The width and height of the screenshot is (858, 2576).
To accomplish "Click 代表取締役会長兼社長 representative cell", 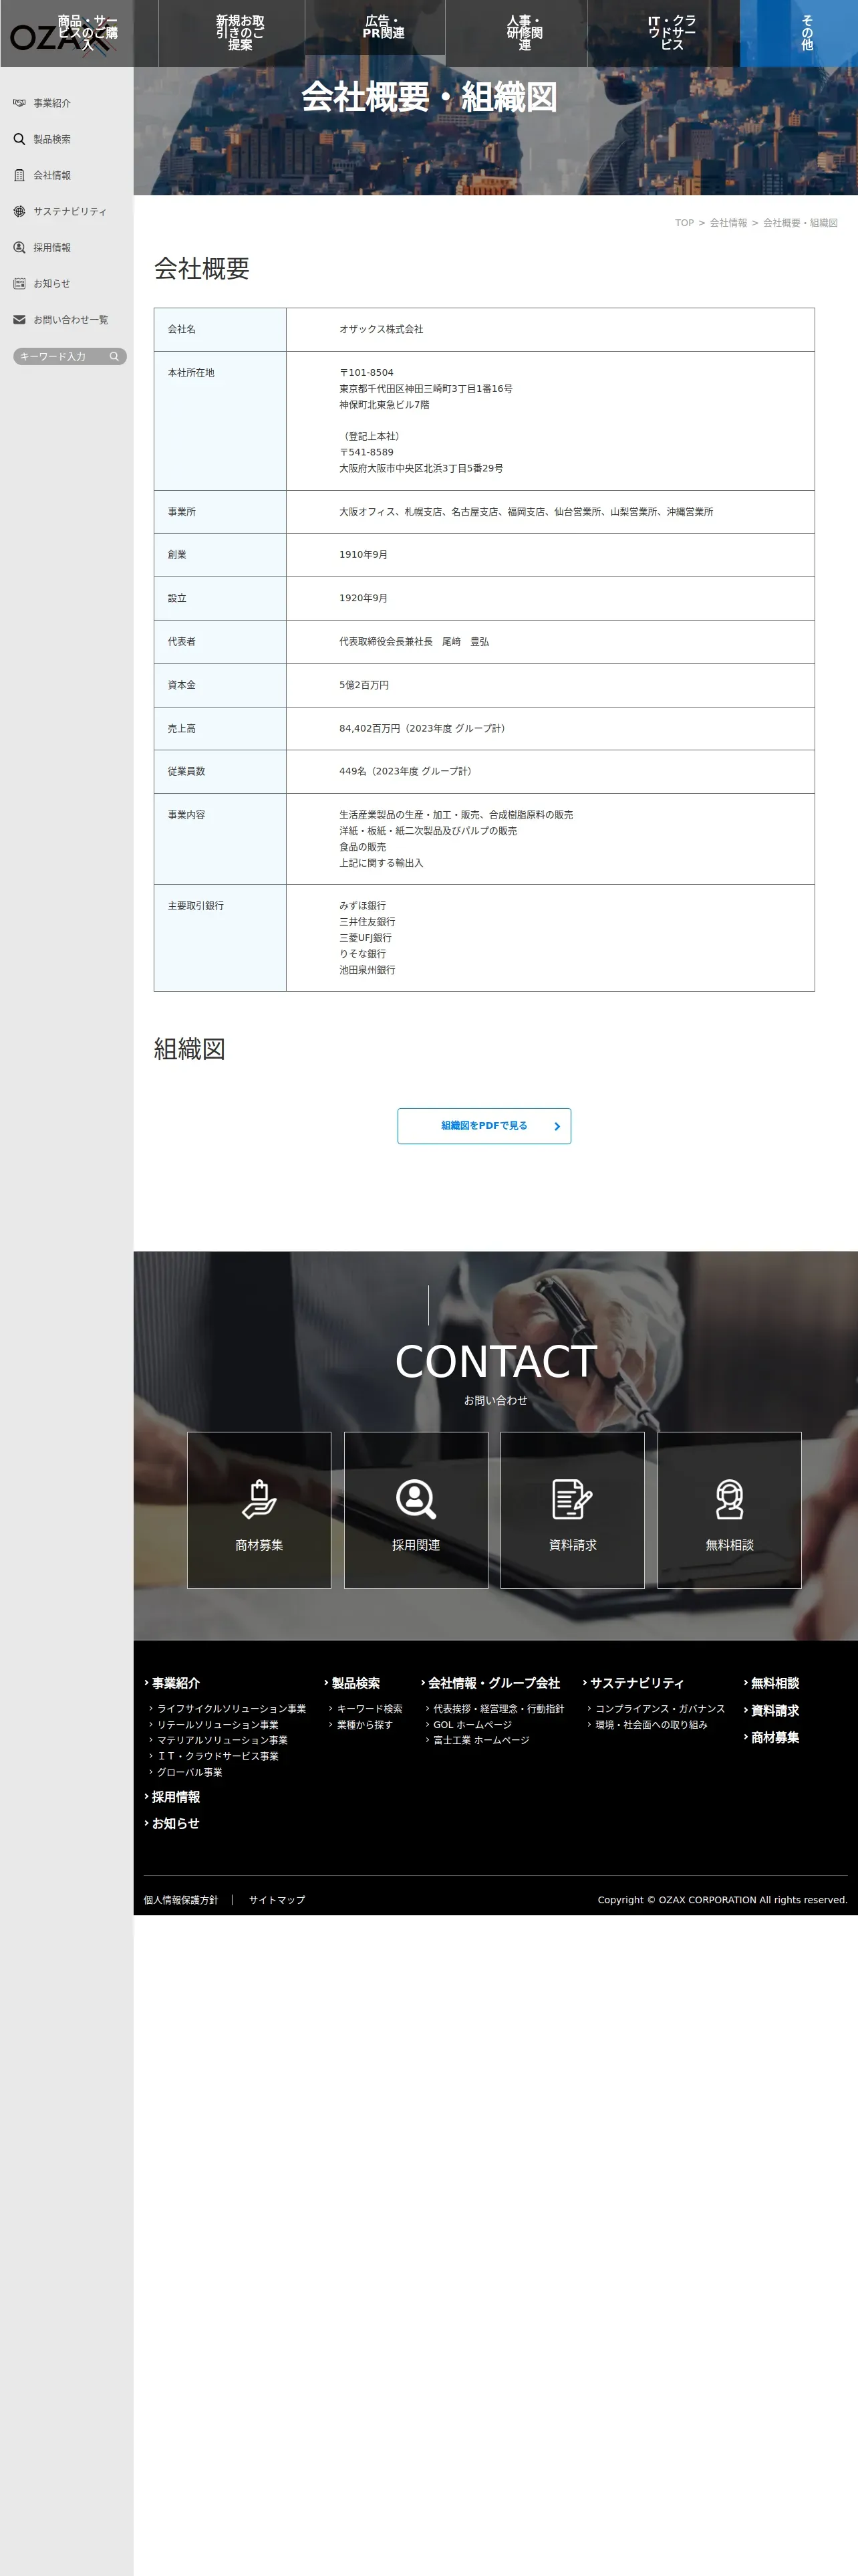I will (551, 642).
